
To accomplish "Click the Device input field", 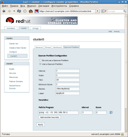I will [x=68, y=89].
